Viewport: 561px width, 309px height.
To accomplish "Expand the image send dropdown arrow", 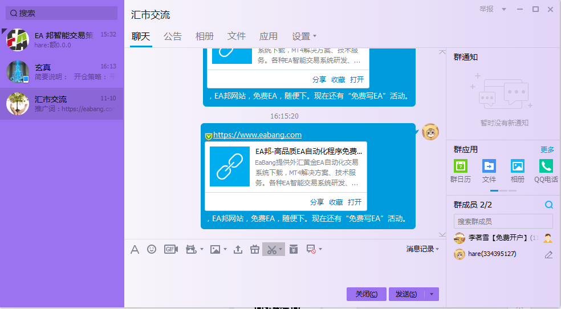I will [225, 249].
